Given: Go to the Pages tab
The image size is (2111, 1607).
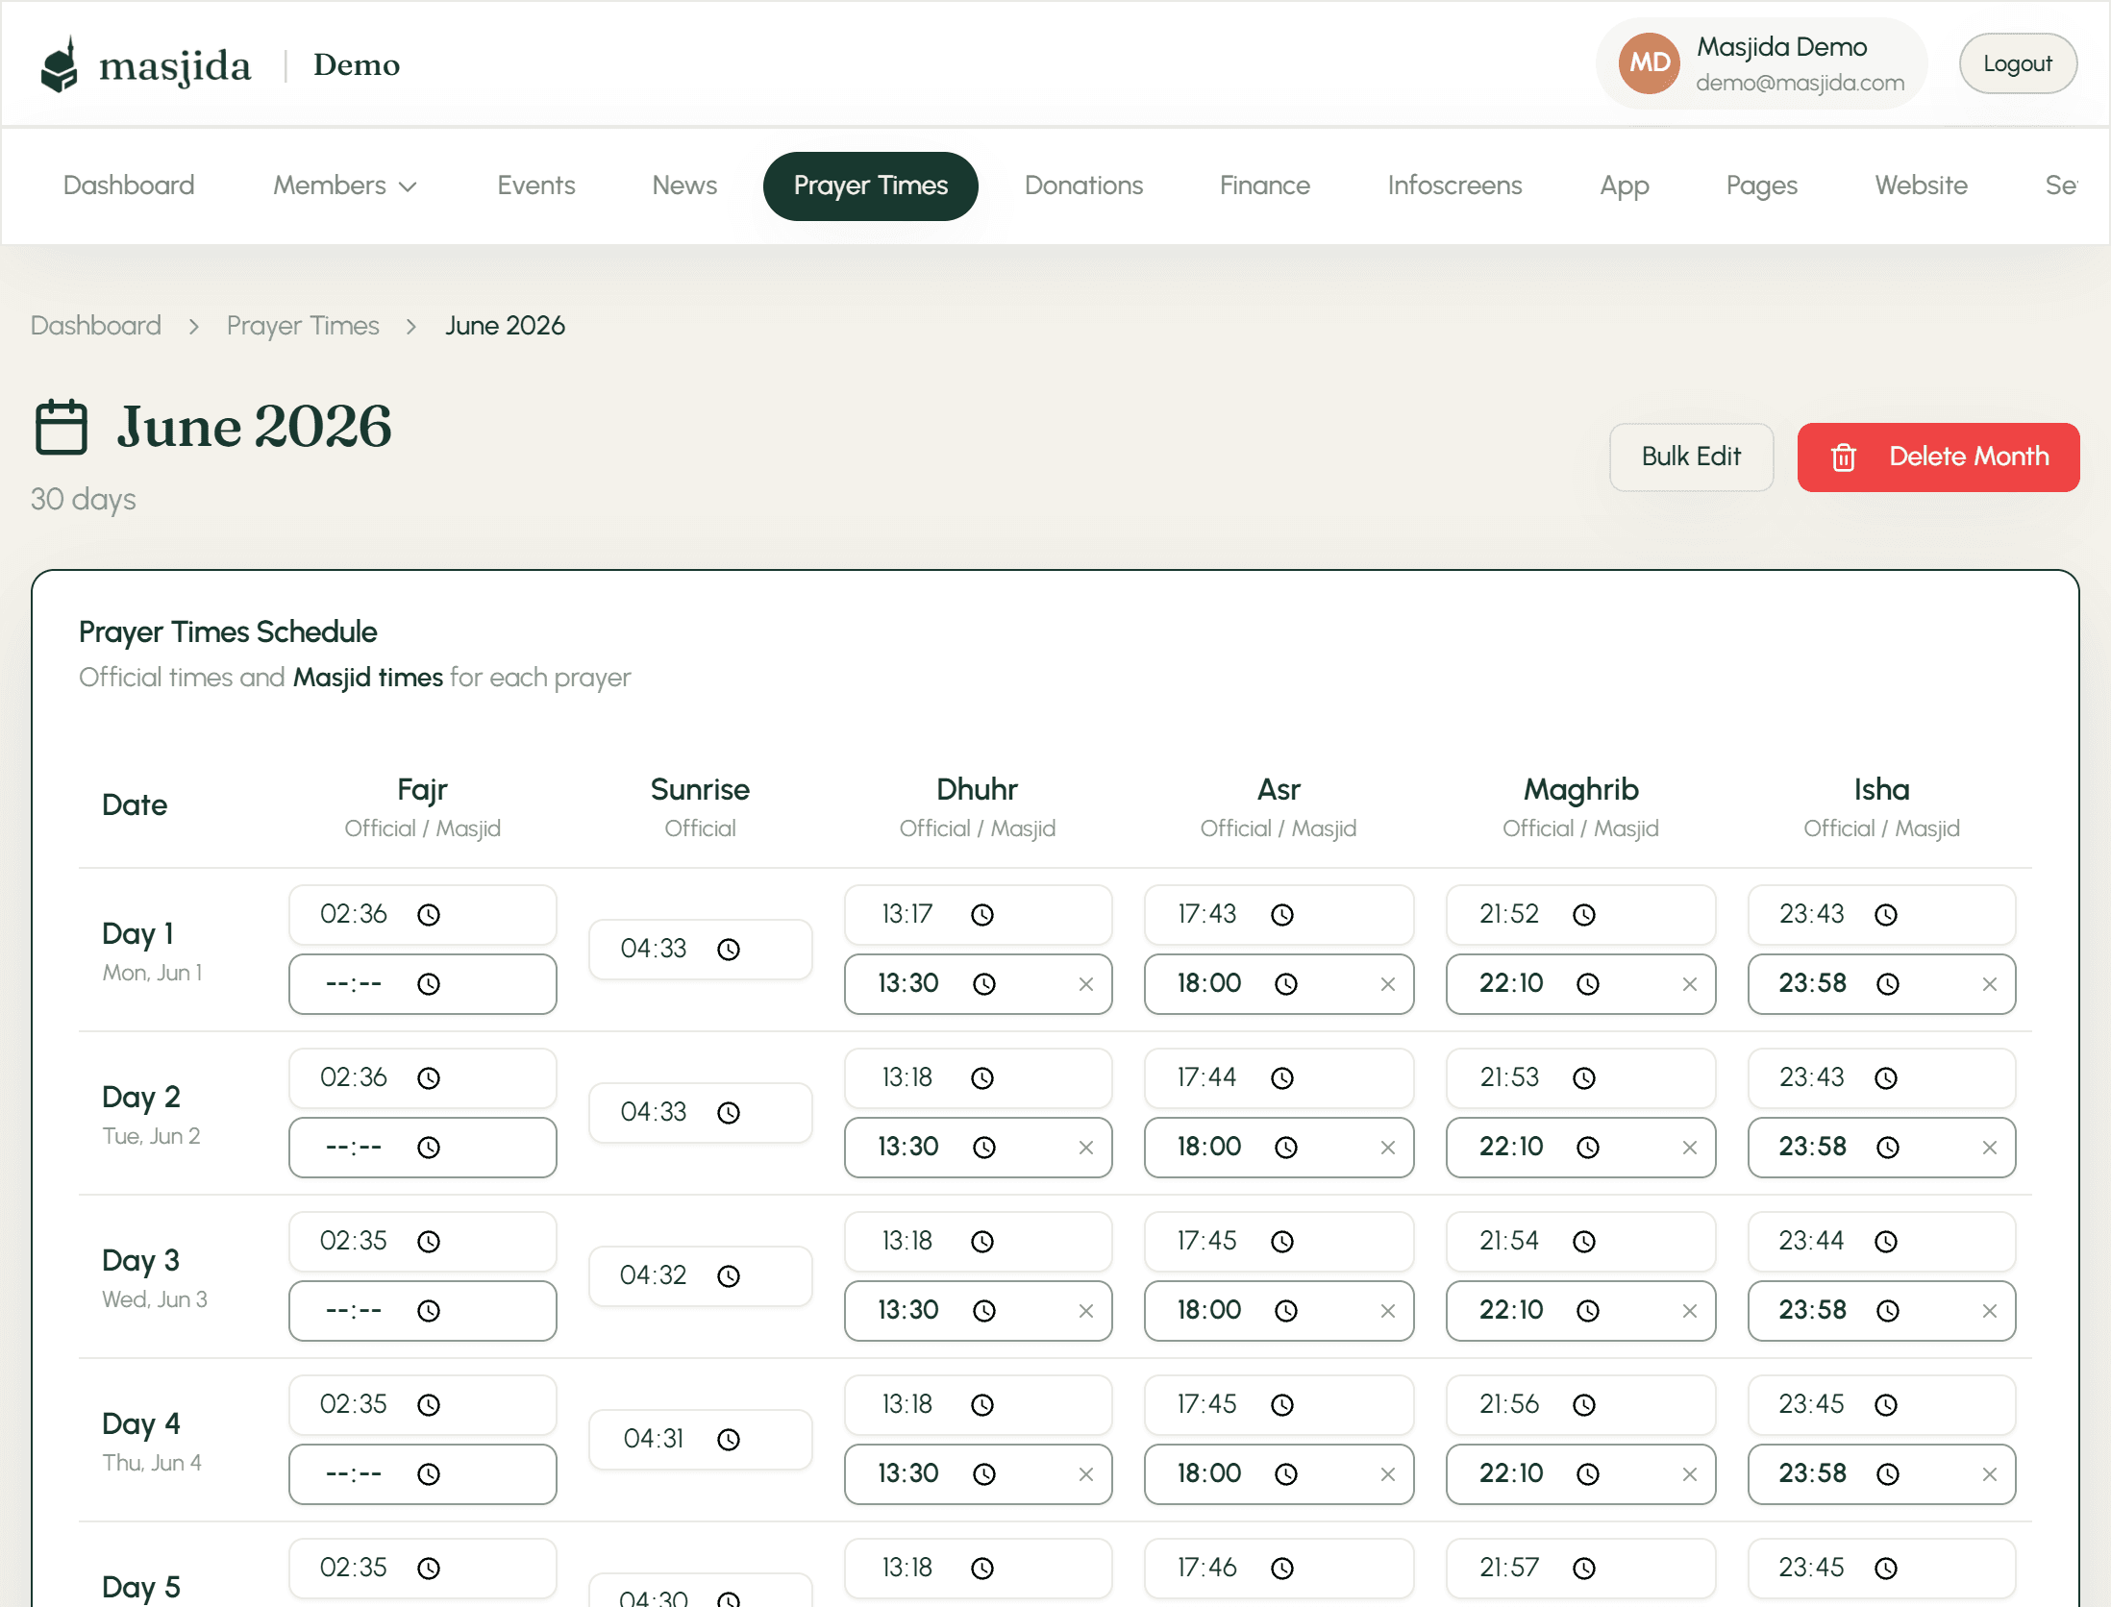Looking at the screenshot, I should coord(1761,185).
